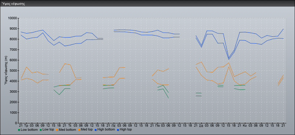Viewport: 295px width, 135px height.
Task: Click the 6000 value on the vertical axis
Action: point(13,60)
